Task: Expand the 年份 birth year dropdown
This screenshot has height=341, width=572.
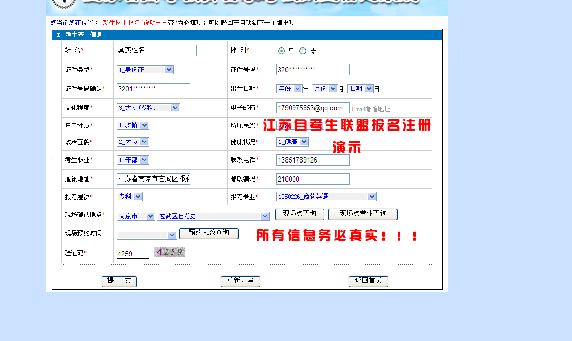Action: coord(290,89)
